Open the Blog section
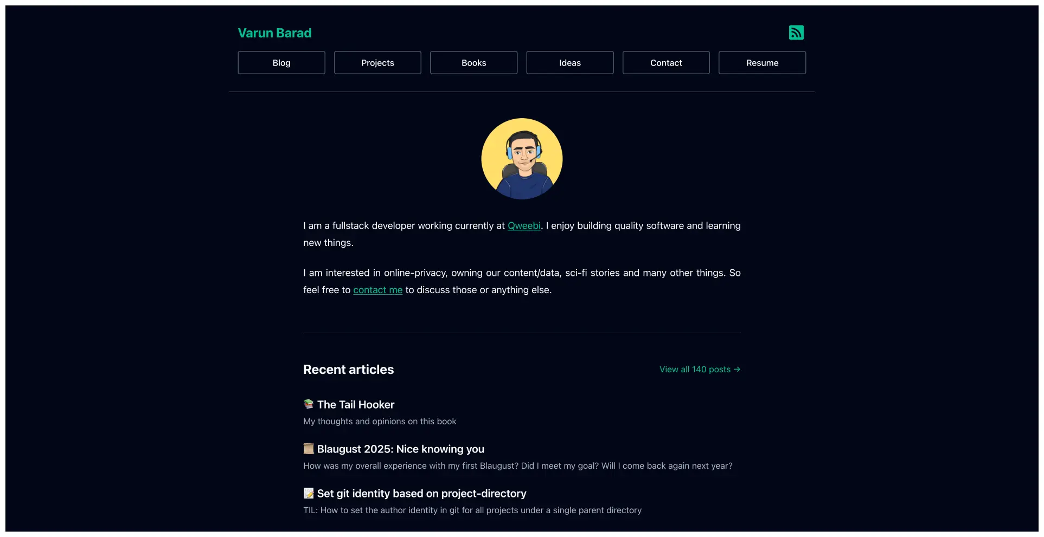This screenshot has height=537, width=1044. pyautogui.click(x=281, y=62)
